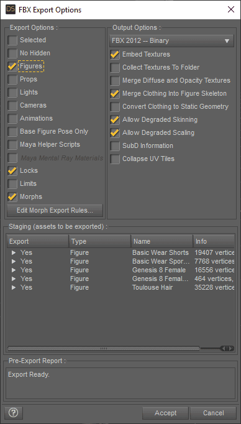Screen dimensions: 241x424
Task: Enable Collapse UV Tiles checkbox
Action: tap(115, 159)
